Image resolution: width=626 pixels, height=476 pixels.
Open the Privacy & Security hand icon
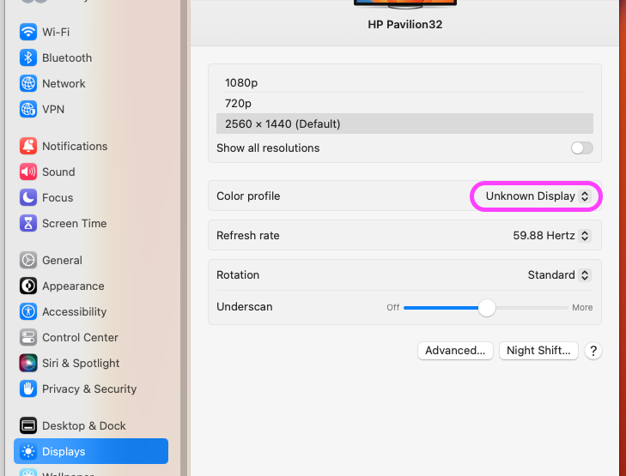(28, 389)
